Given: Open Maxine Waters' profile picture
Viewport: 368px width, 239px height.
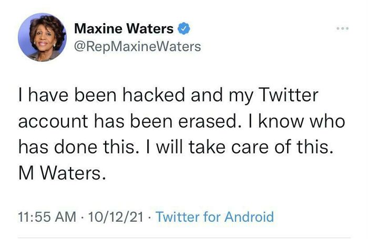Looking at the screenshot, I should tap(42, 37).
